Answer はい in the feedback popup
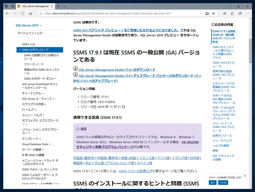Screen dimensions: 255x192 click(213, 183)
